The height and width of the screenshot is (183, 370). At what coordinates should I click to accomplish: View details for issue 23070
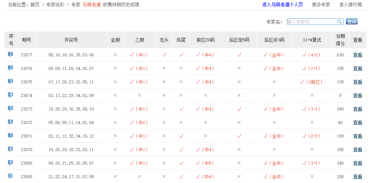coord(358,150)
